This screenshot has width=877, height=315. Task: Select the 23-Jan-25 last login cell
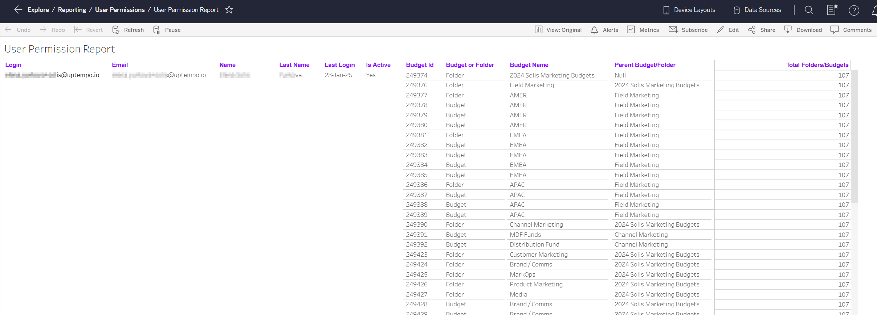pyautogui.click(x=338, y=75)
